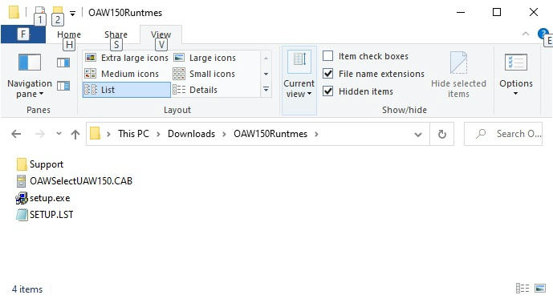Go up one folder level
The image size is (553, 299).
(75, 134)
